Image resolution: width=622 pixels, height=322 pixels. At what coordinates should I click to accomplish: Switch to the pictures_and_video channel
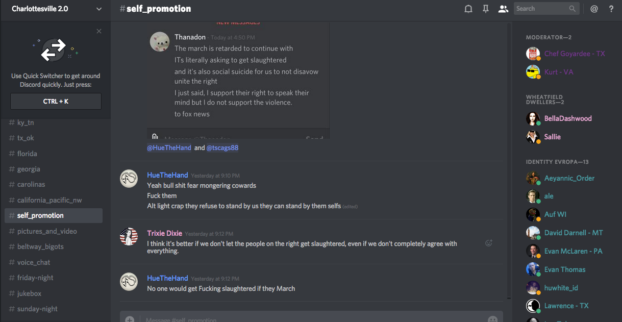click(47, 231)
